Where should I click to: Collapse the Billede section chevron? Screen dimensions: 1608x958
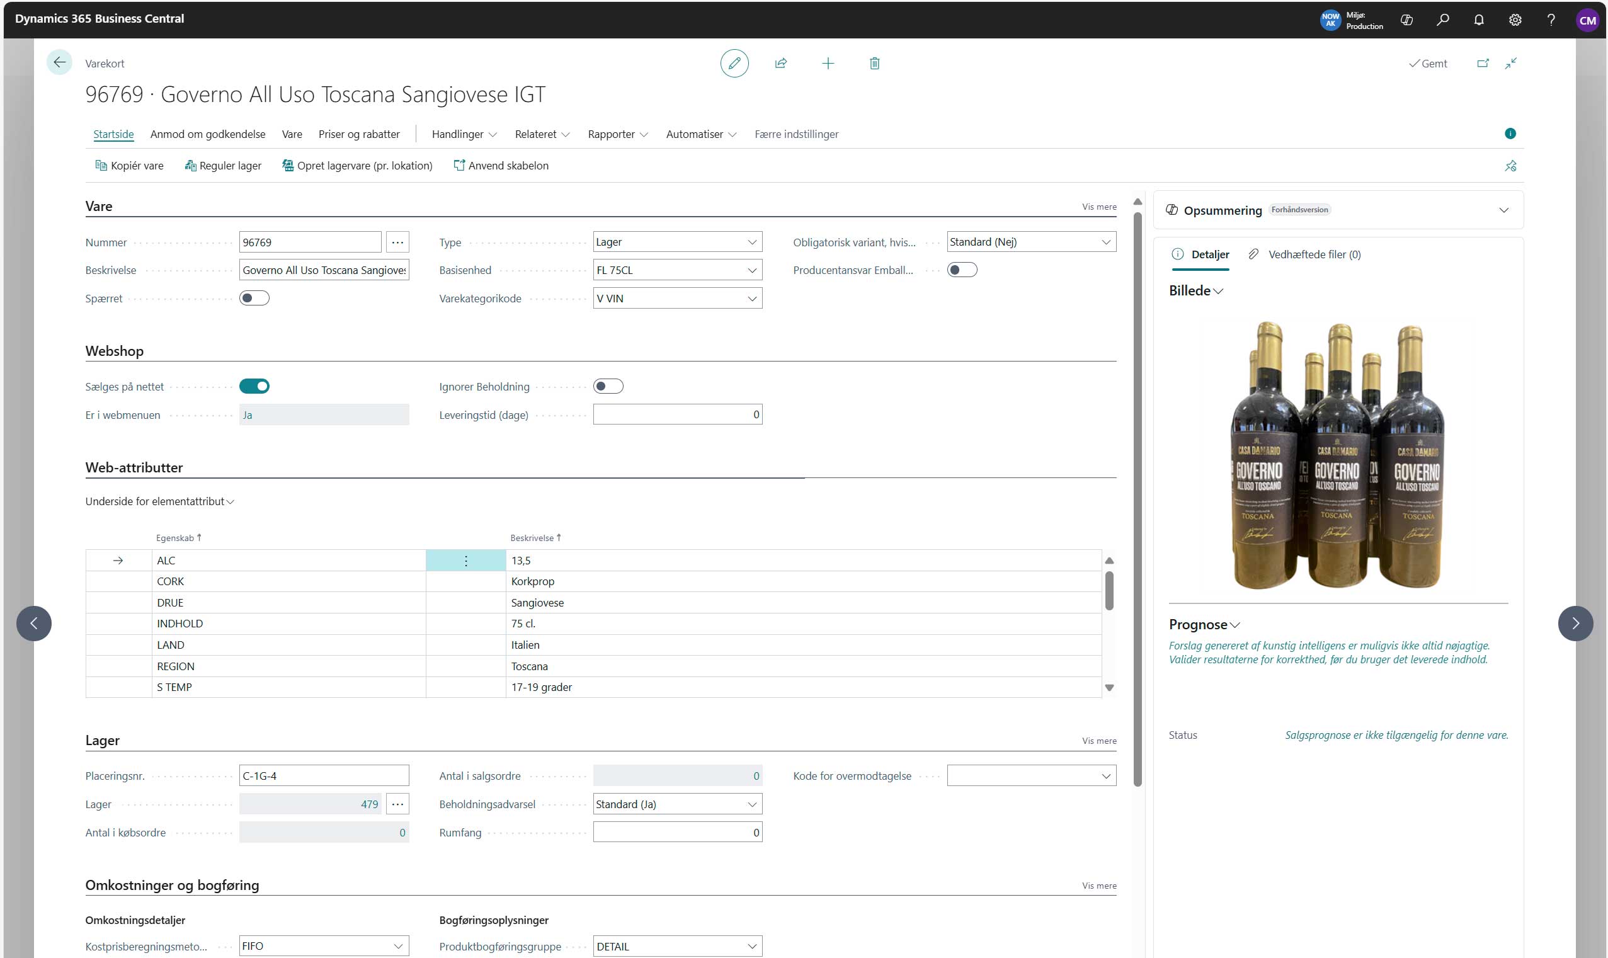pos(1219,290)
